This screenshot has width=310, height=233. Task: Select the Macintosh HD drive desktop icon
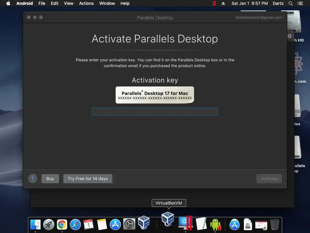(x=294, y=22)
